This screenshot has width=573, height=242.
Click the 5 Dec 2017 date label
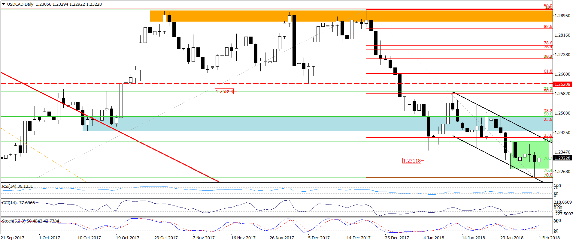pyautogui.click(x=319, y=238)
